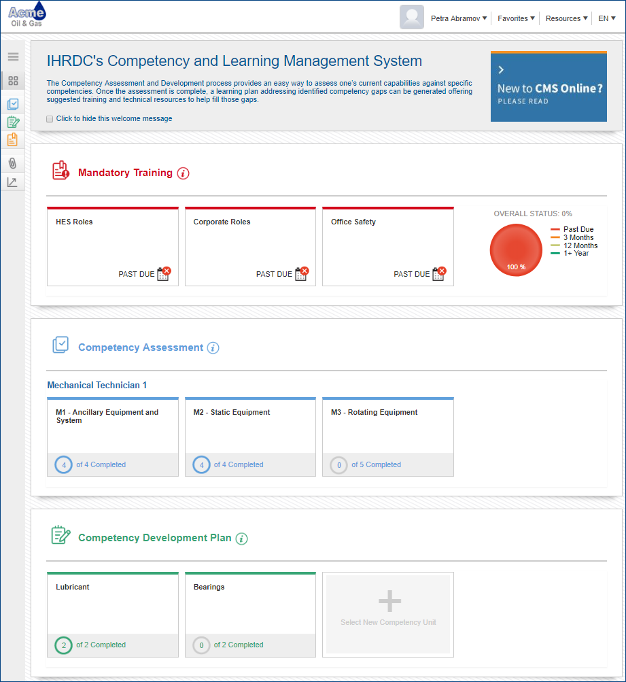This screenshot has width=626, height=682.
Task: Click past due calendar icon on HES Roles
Action: coord(164,273)
